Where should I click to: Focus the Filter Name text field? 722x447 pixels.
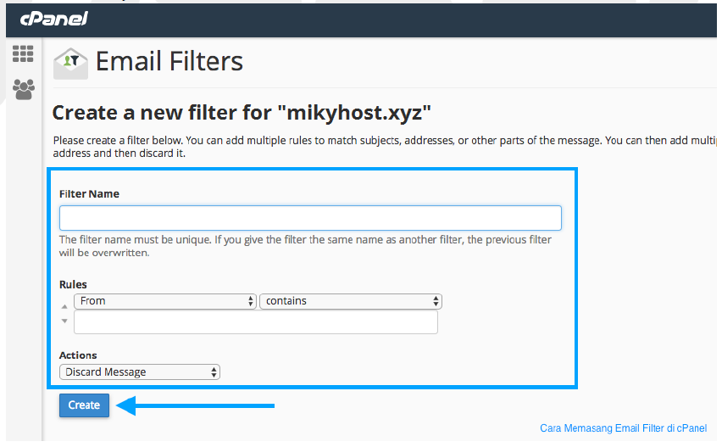click(x=310, y=218)
